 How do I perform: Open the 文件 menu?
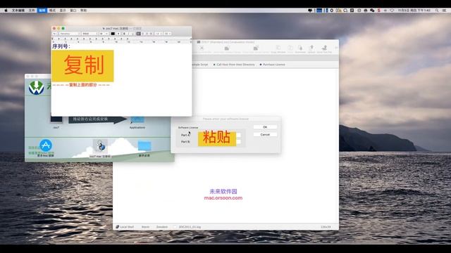pos(32,11)
